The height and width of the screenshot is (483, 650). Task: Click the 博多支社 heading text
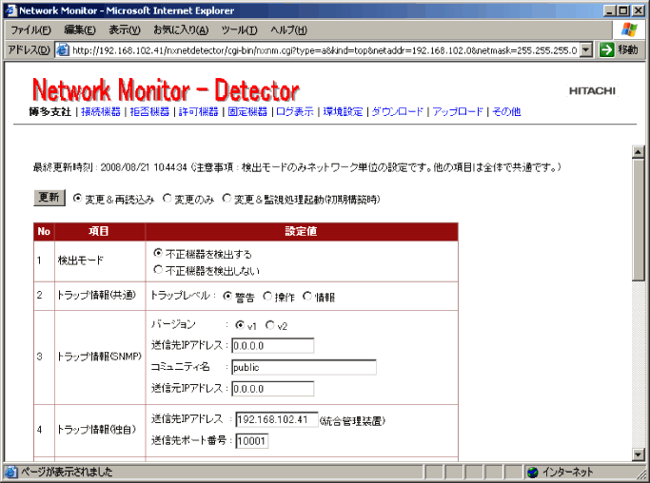[50, 112]
